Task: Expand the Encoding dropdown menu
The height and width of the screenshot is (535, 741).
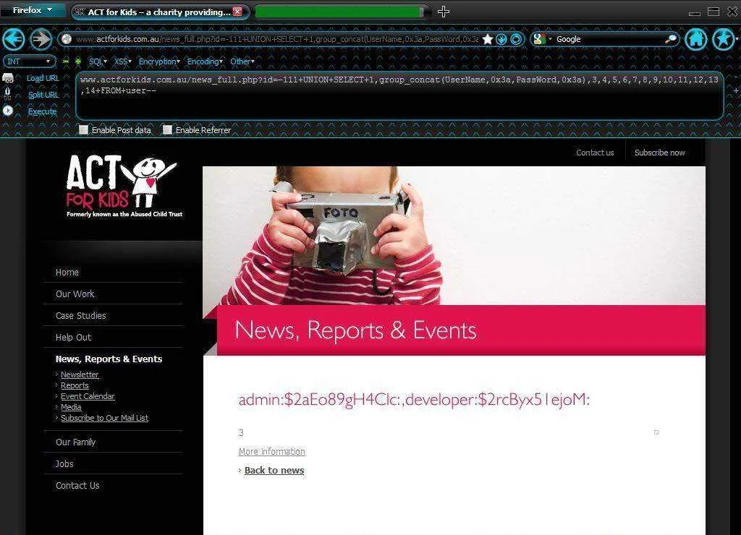Action: tap(205, 61)
